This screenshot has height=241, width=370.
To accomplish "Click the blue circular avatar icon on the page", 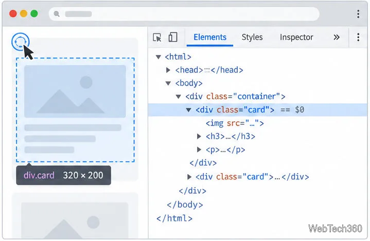I will point(21,42).
